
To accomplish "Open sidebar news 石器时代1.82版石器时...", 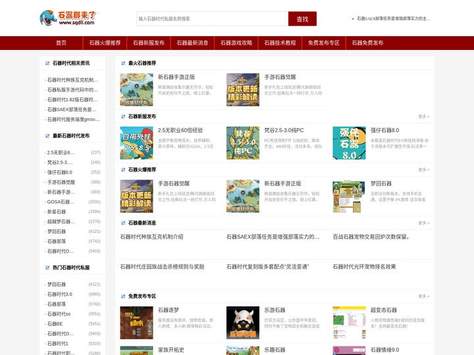I will click(x=72, y=100).
